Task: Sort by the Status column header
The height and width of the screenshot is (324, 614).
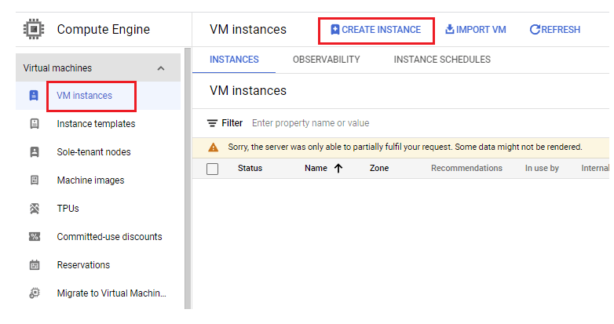Action: point(250,168)
